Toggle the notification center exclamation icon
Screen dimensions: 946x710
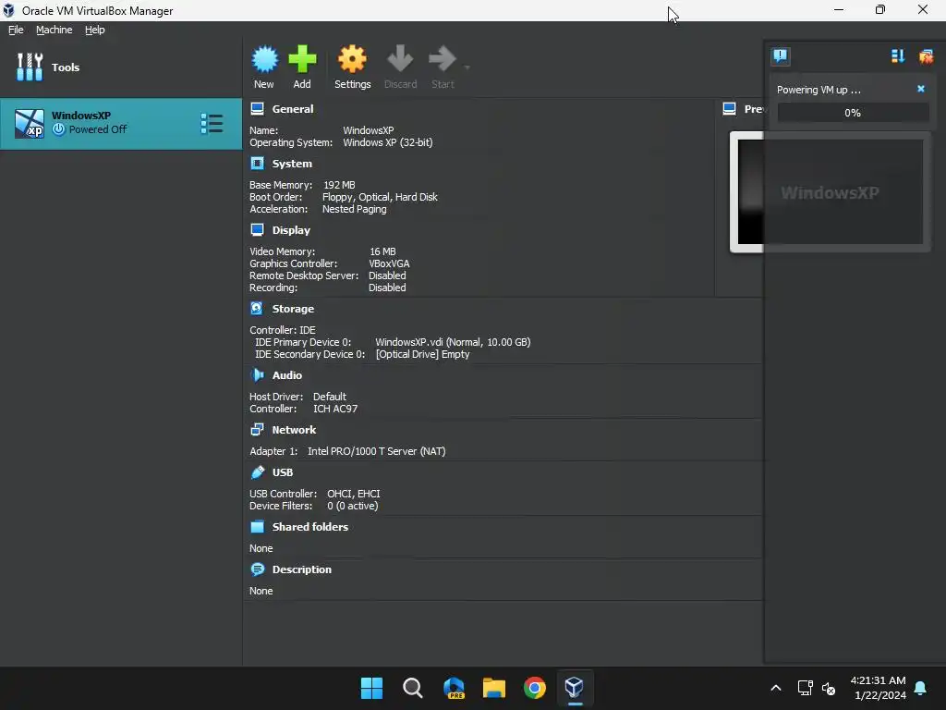(x=780, y=56)
